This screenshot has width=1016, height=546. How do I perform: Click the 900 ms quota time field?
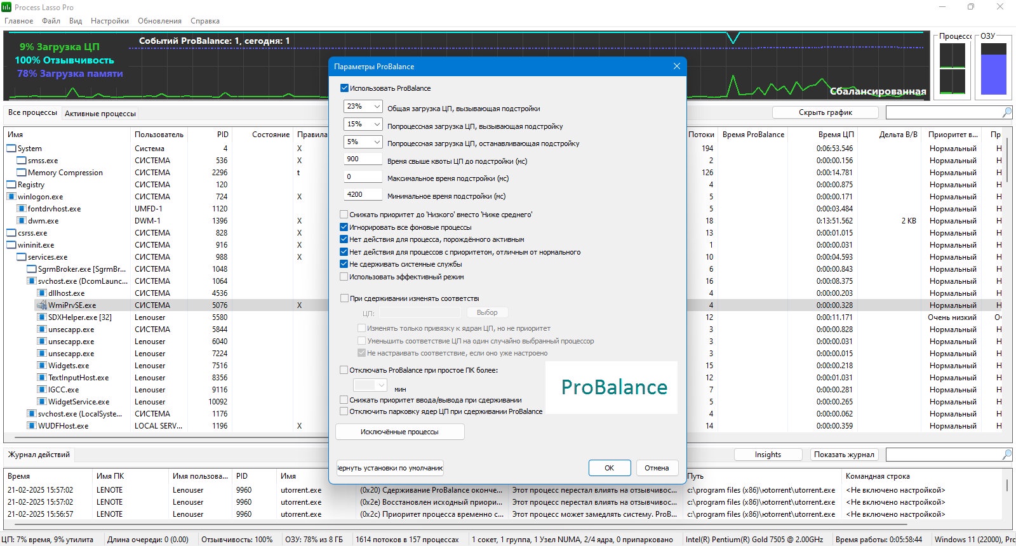pyautogui.click(x=363, y=159)
